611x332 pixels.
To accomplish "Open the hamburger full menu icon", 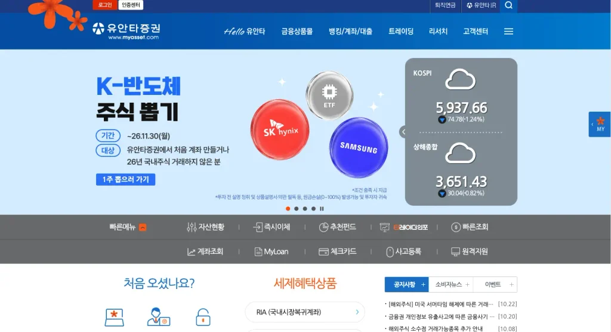I will tap(508, 32).
